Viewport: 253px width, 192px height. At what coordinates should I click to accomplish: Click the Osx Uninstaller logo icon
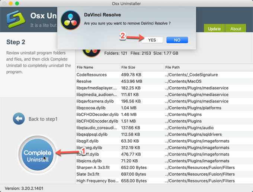(16, 19)
